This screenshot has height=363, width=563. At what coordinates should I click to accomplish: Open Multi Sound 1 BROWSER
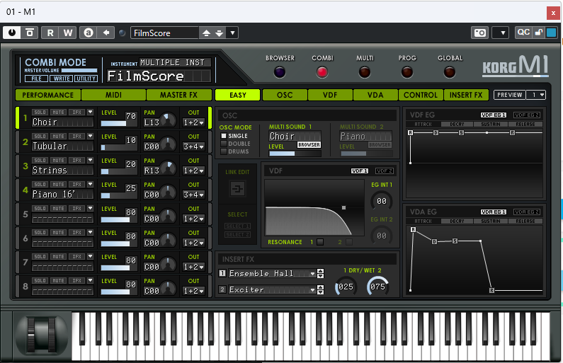click(309, 144)
